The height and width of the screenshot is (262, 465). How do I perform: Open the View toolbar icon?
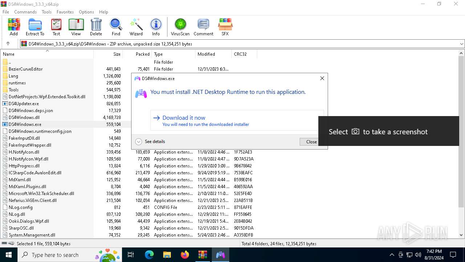76,27
